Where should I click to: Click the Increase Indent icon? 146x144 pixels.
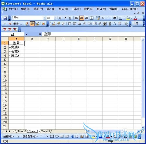pos(114,18)
